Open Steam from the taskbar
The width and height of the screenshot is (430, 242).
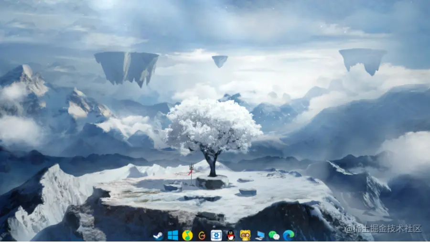[x=158, y=235]
